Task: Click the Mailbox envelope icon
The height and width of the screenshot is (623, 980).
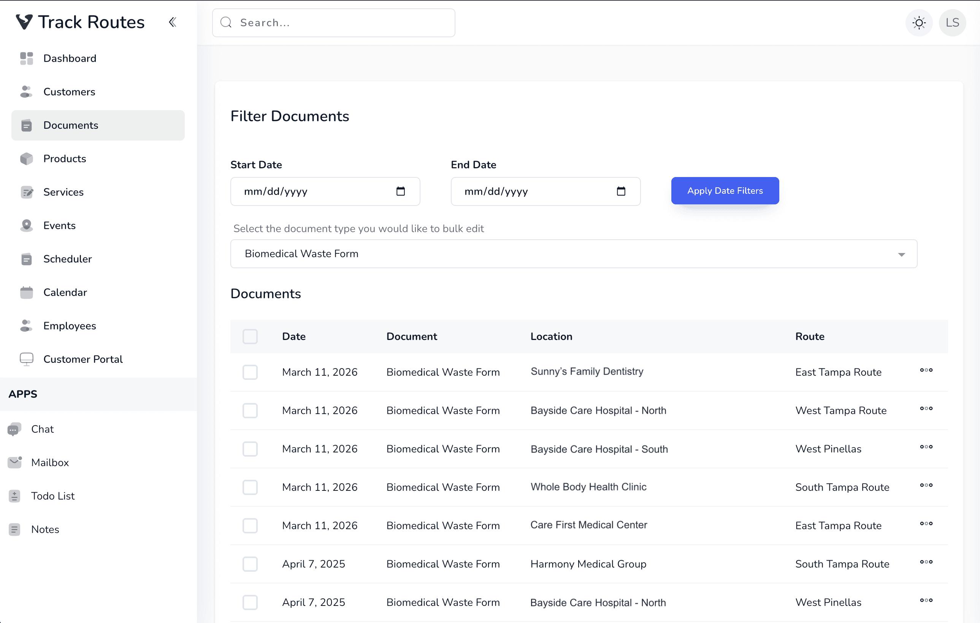Action: (x=14, y=462)
